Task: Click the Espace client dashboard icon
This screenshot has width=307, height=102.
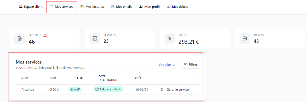Action: pyautogui.click(x=21, y=7)
